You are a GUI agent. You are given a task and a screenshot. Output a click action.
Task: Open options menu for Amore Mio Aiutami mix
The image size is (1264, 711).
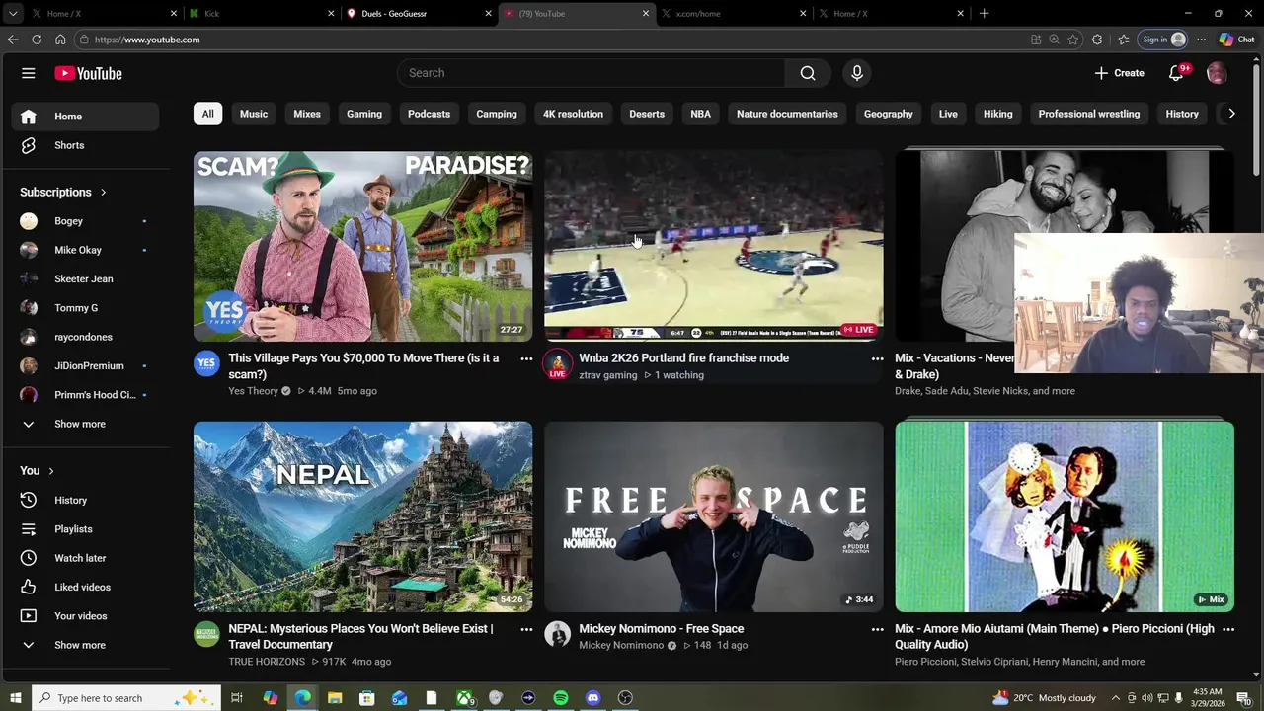coord(1228,629)
